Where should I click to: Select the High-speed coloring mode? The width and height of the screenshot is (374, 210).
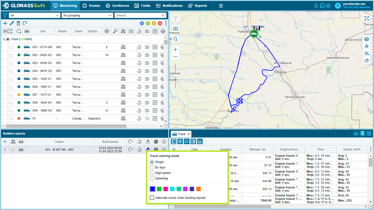pos(152,173)
